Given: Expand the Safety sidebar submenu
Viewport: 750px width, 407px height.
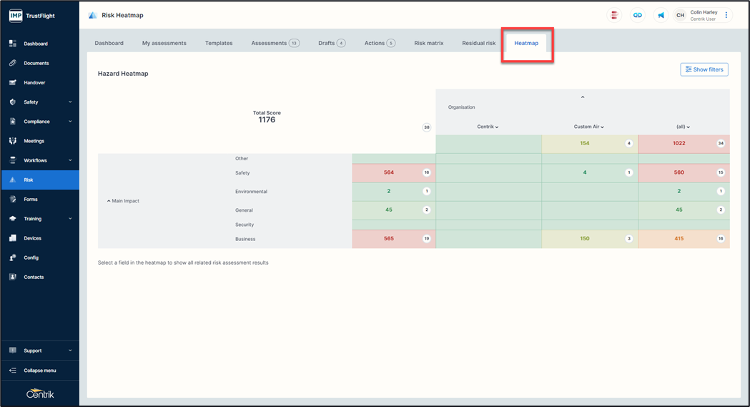Looking at the screenshot, I should [x=69, y=102].
